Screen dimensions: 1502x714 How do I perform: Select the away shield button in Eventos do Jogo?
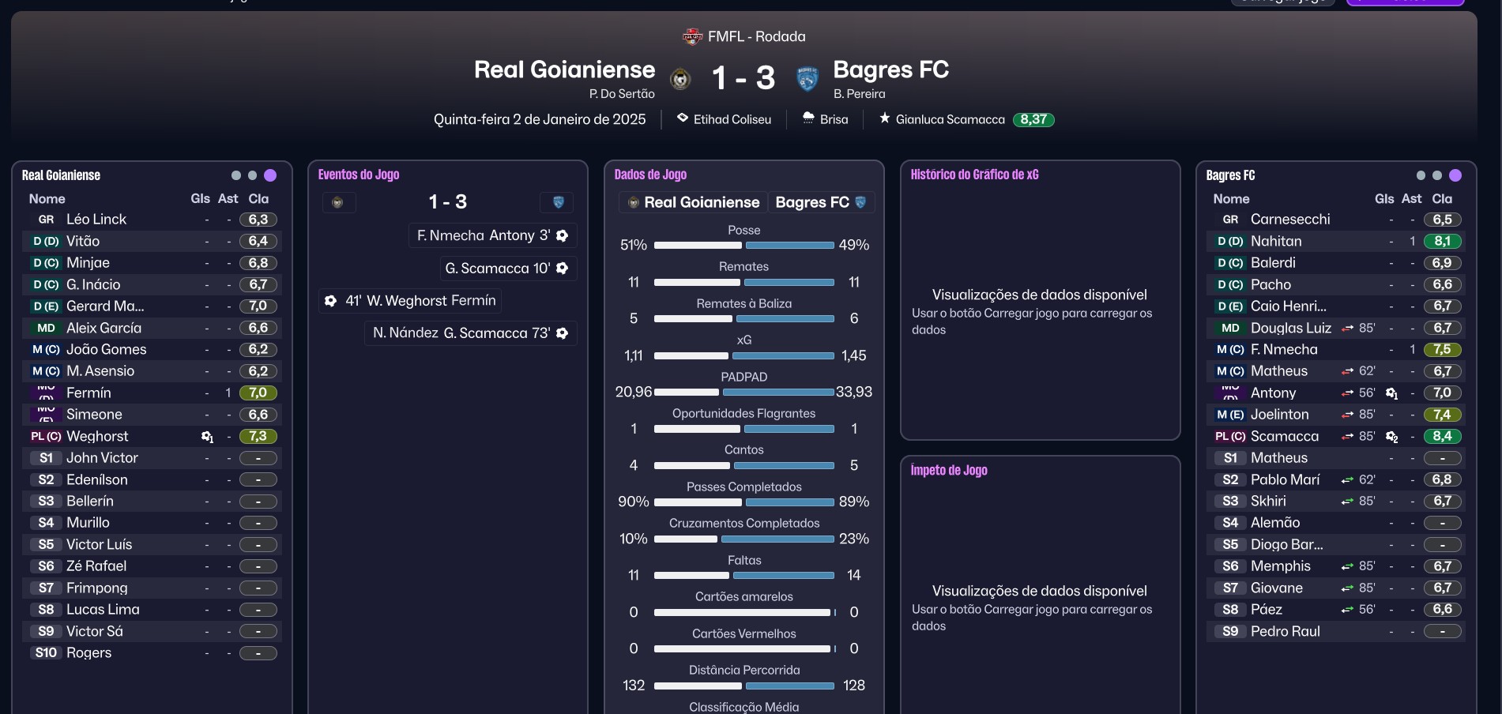(558, 203)
